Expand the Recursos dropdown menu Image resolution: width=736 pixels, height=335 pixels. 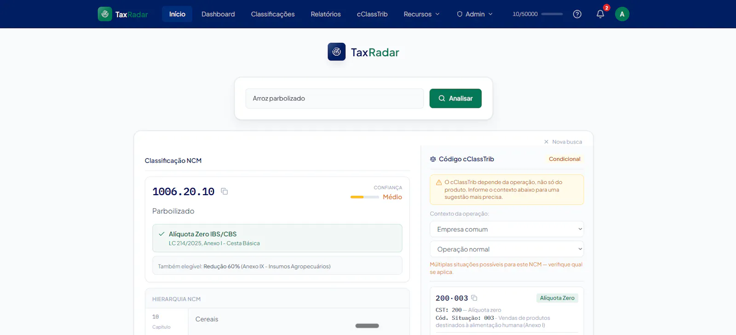[421, 14]
